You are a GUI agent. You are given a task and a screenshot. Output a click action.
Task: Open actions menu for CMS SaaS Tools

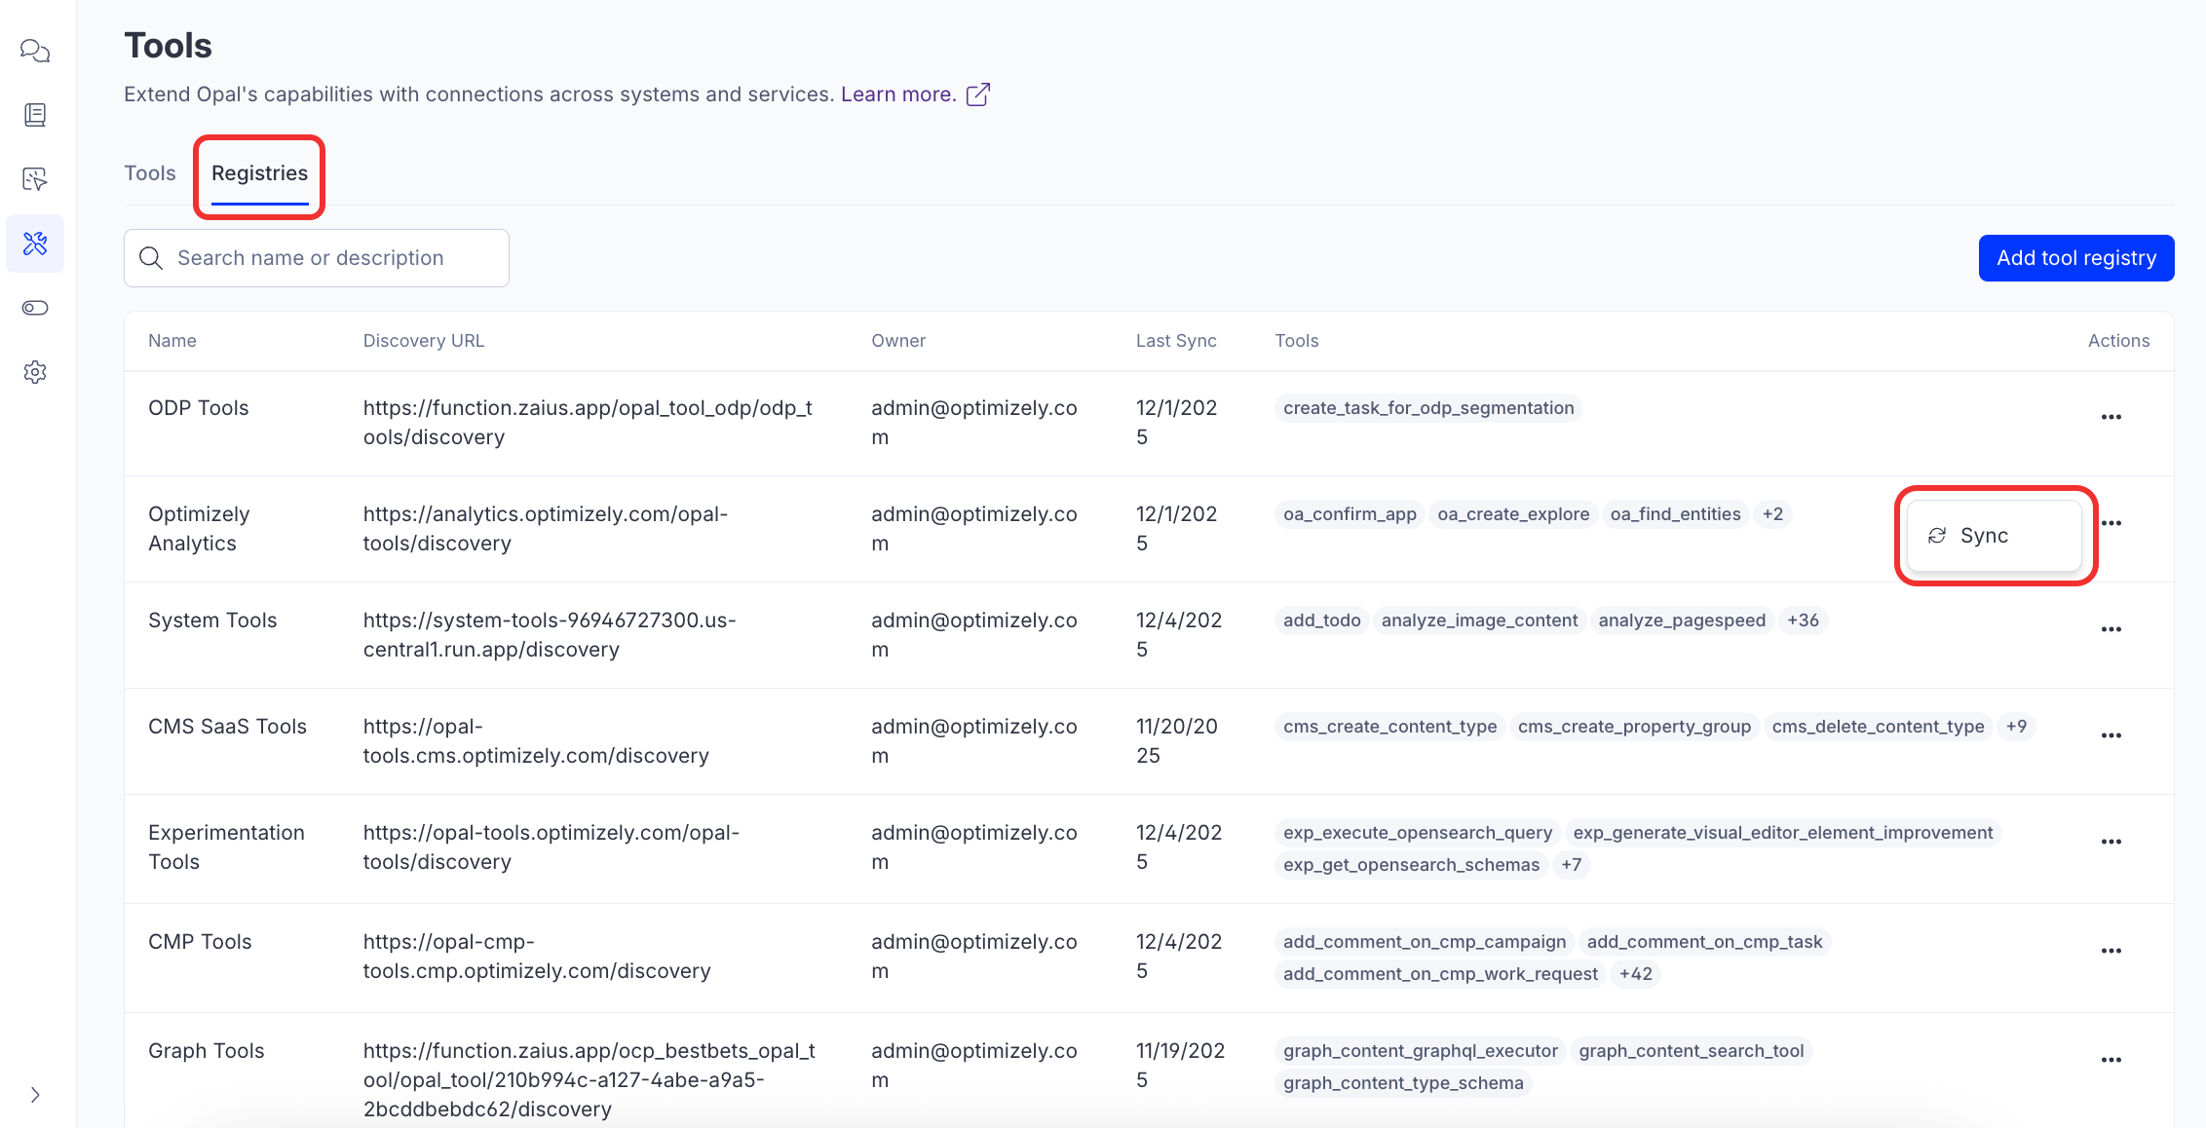coord(2111,735)
